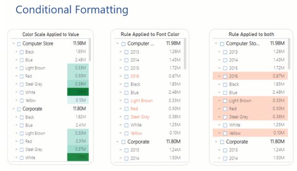This screenshot has width=297, height=171.
Task: Collapse Corporate node in Rule Applied to both slicer
Action: [x=216, y=141]
